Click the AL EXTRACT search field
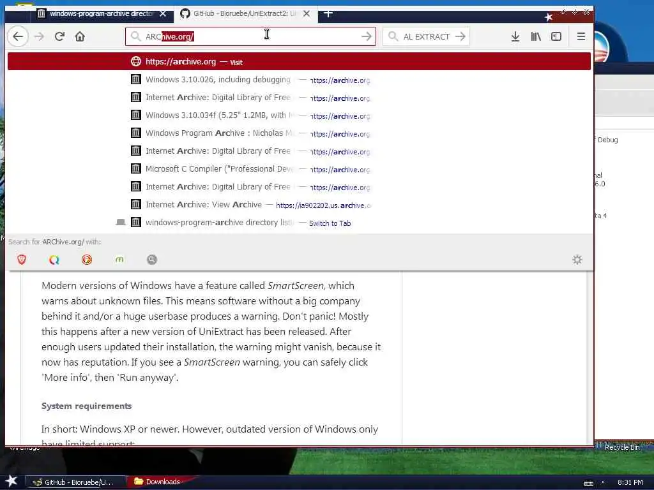Screen dimensions: 654x490 tap(425, 36)
